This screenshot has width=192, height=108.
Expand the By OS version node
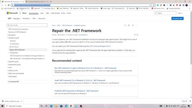point(9,47)
